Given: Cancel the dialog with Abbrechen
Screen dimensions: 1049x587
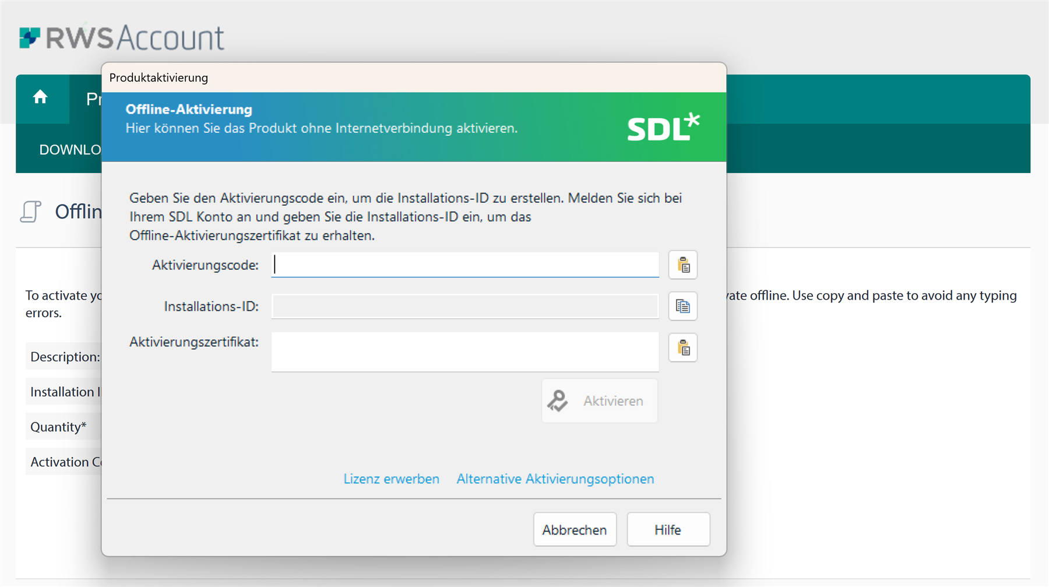Looking at the screenshot, I should (x=574, y=529).
